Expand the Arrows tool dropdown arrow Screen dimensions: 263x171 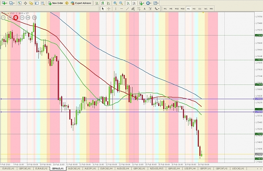click(159, 9)
